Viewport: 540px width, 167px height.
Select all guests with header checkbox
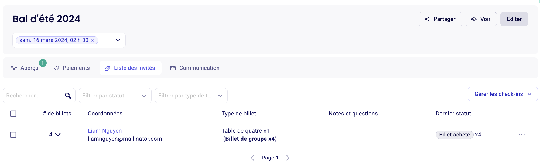[x=13, y=114]
